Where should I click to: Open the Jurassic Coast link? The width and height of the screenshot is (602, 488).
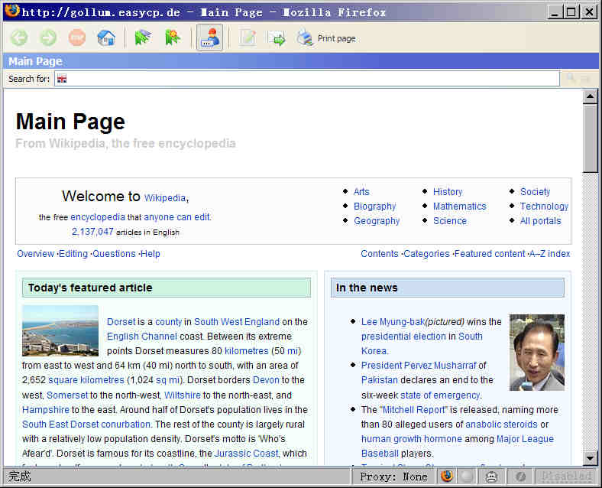tap(246, 454)
